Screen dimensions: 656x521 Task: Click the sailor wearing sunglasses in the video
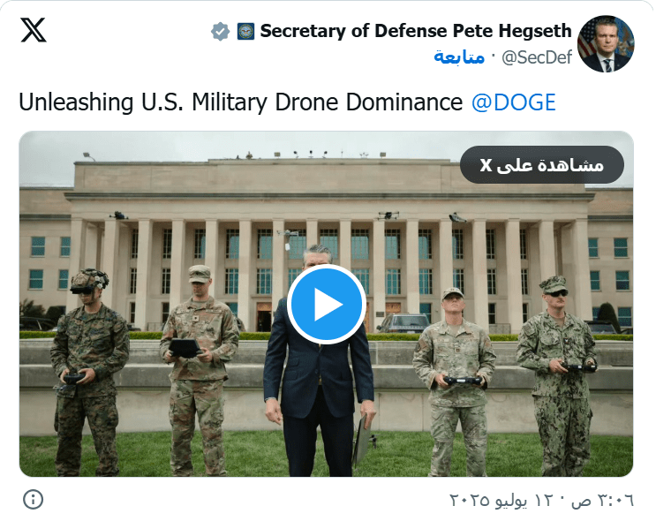(558, 371)
